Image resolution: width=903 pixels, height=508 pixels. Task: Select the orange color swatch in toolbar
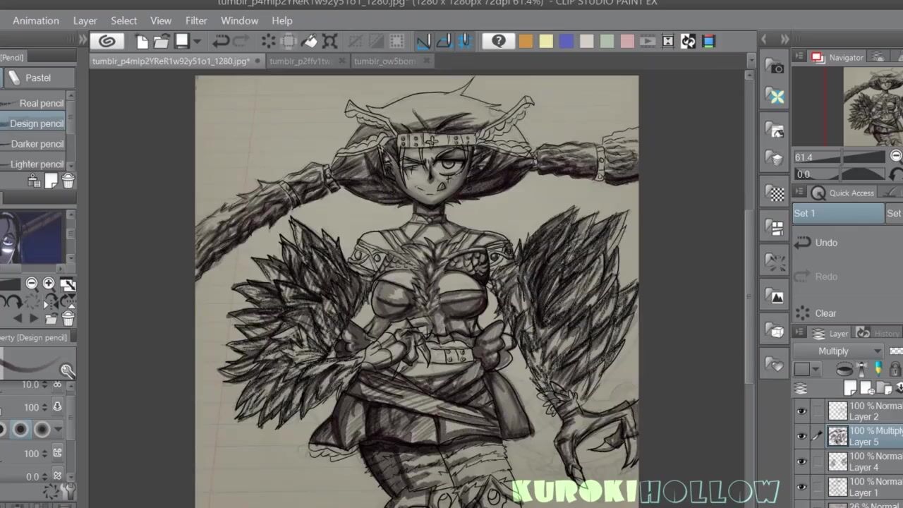[x=526, y=41]
